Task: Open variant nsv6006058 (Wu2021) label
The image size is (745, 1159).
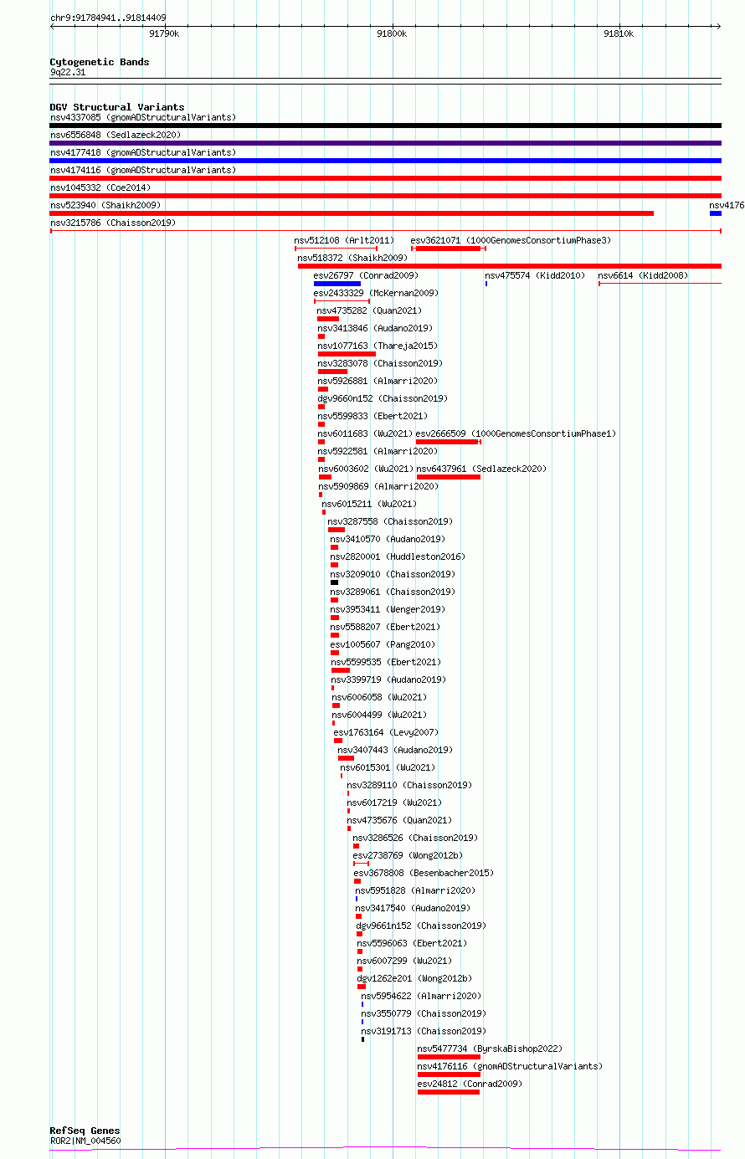Action: tap(379, 697)
